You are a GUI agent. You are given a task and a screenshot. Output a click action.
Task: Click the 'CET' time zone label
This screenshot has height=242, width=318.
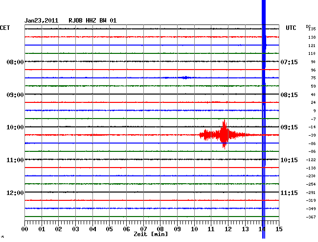click(5, 28)
